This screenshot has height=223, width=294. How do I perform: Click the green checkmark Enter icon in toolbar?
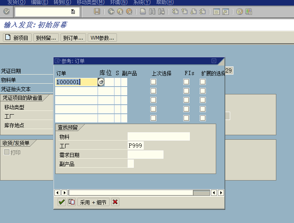(x=7, y=12)
